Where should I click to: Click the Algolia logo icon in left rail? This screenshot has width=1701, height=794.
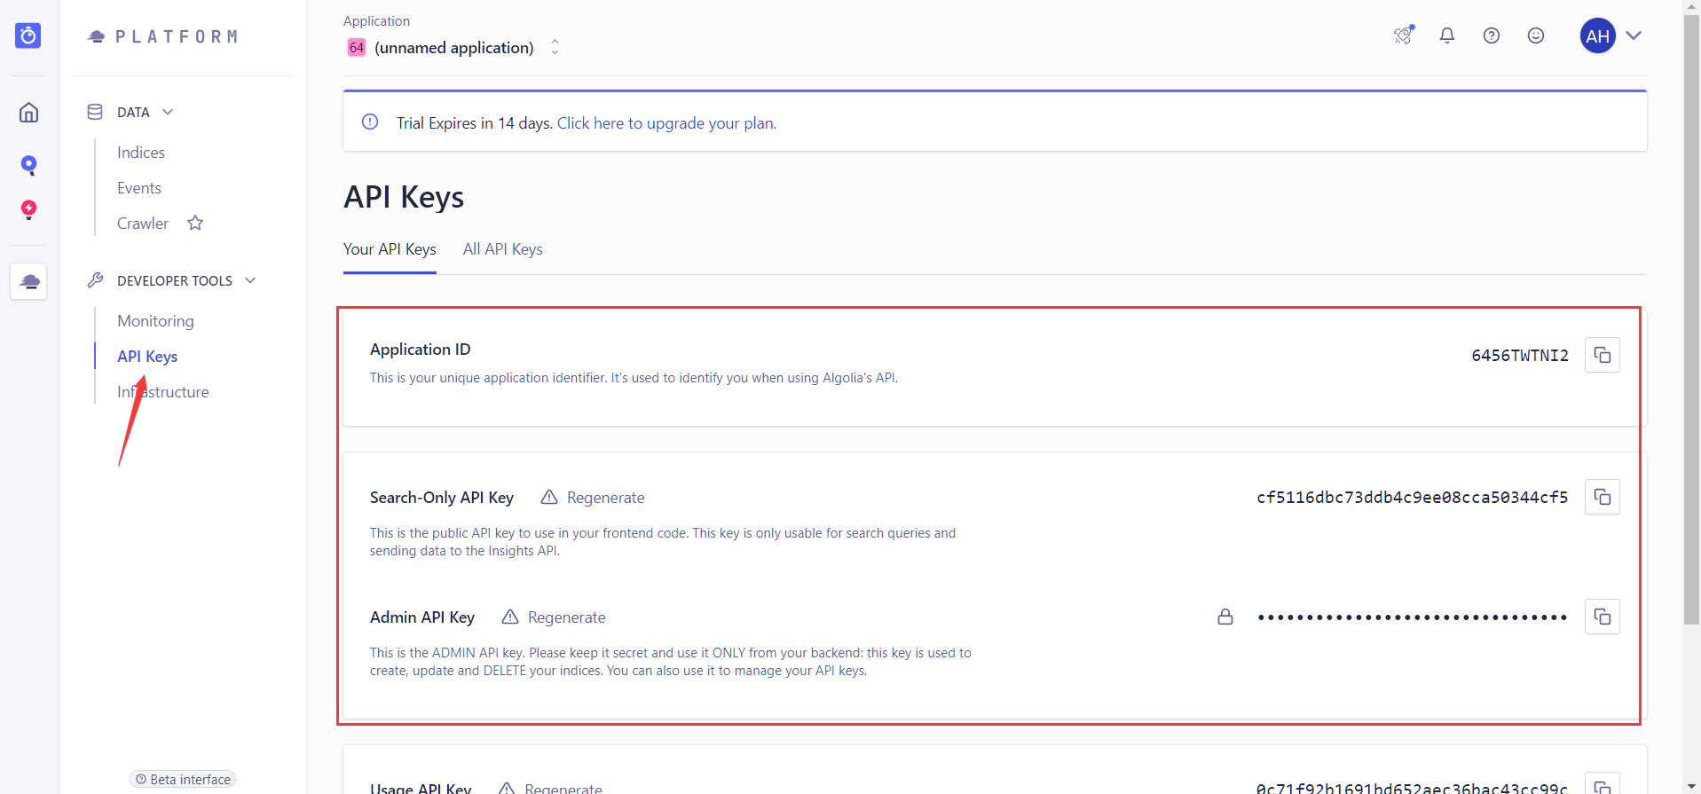pos(28,35)
